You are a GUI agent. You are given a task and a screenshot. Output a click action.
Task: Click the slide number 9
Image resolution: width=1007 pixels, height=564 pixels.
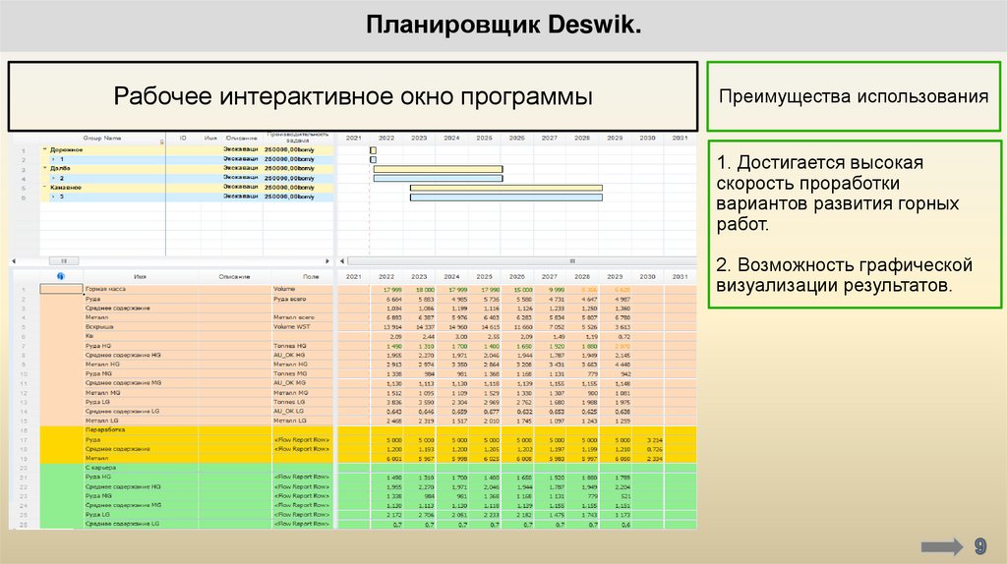tap(980, 546)
